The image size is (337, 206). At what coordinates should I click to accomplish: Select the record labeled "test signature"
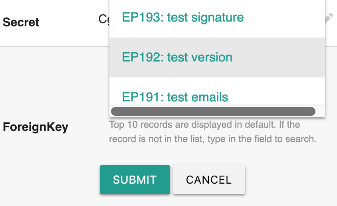point(183,18)
